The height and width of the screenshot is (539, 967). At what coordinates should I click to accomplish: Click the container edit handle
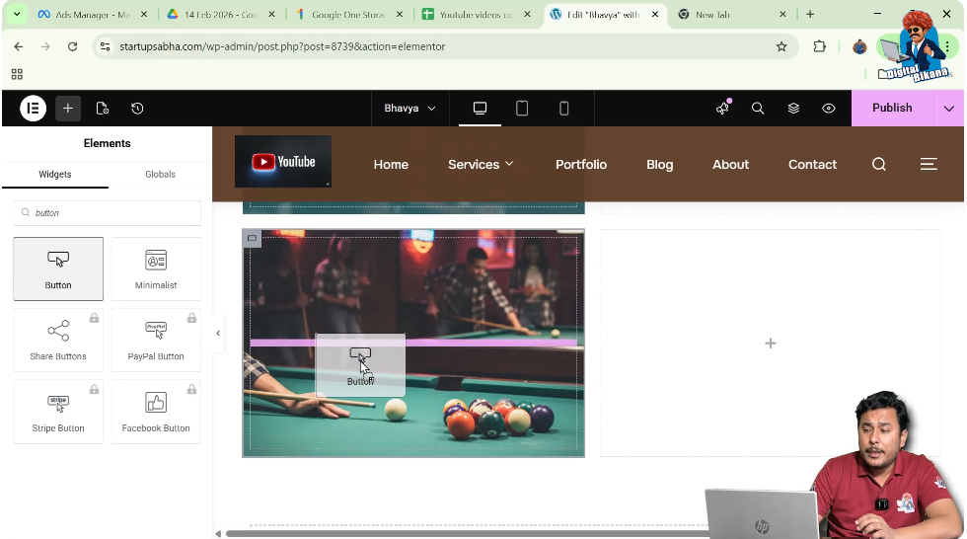[253, 238]
